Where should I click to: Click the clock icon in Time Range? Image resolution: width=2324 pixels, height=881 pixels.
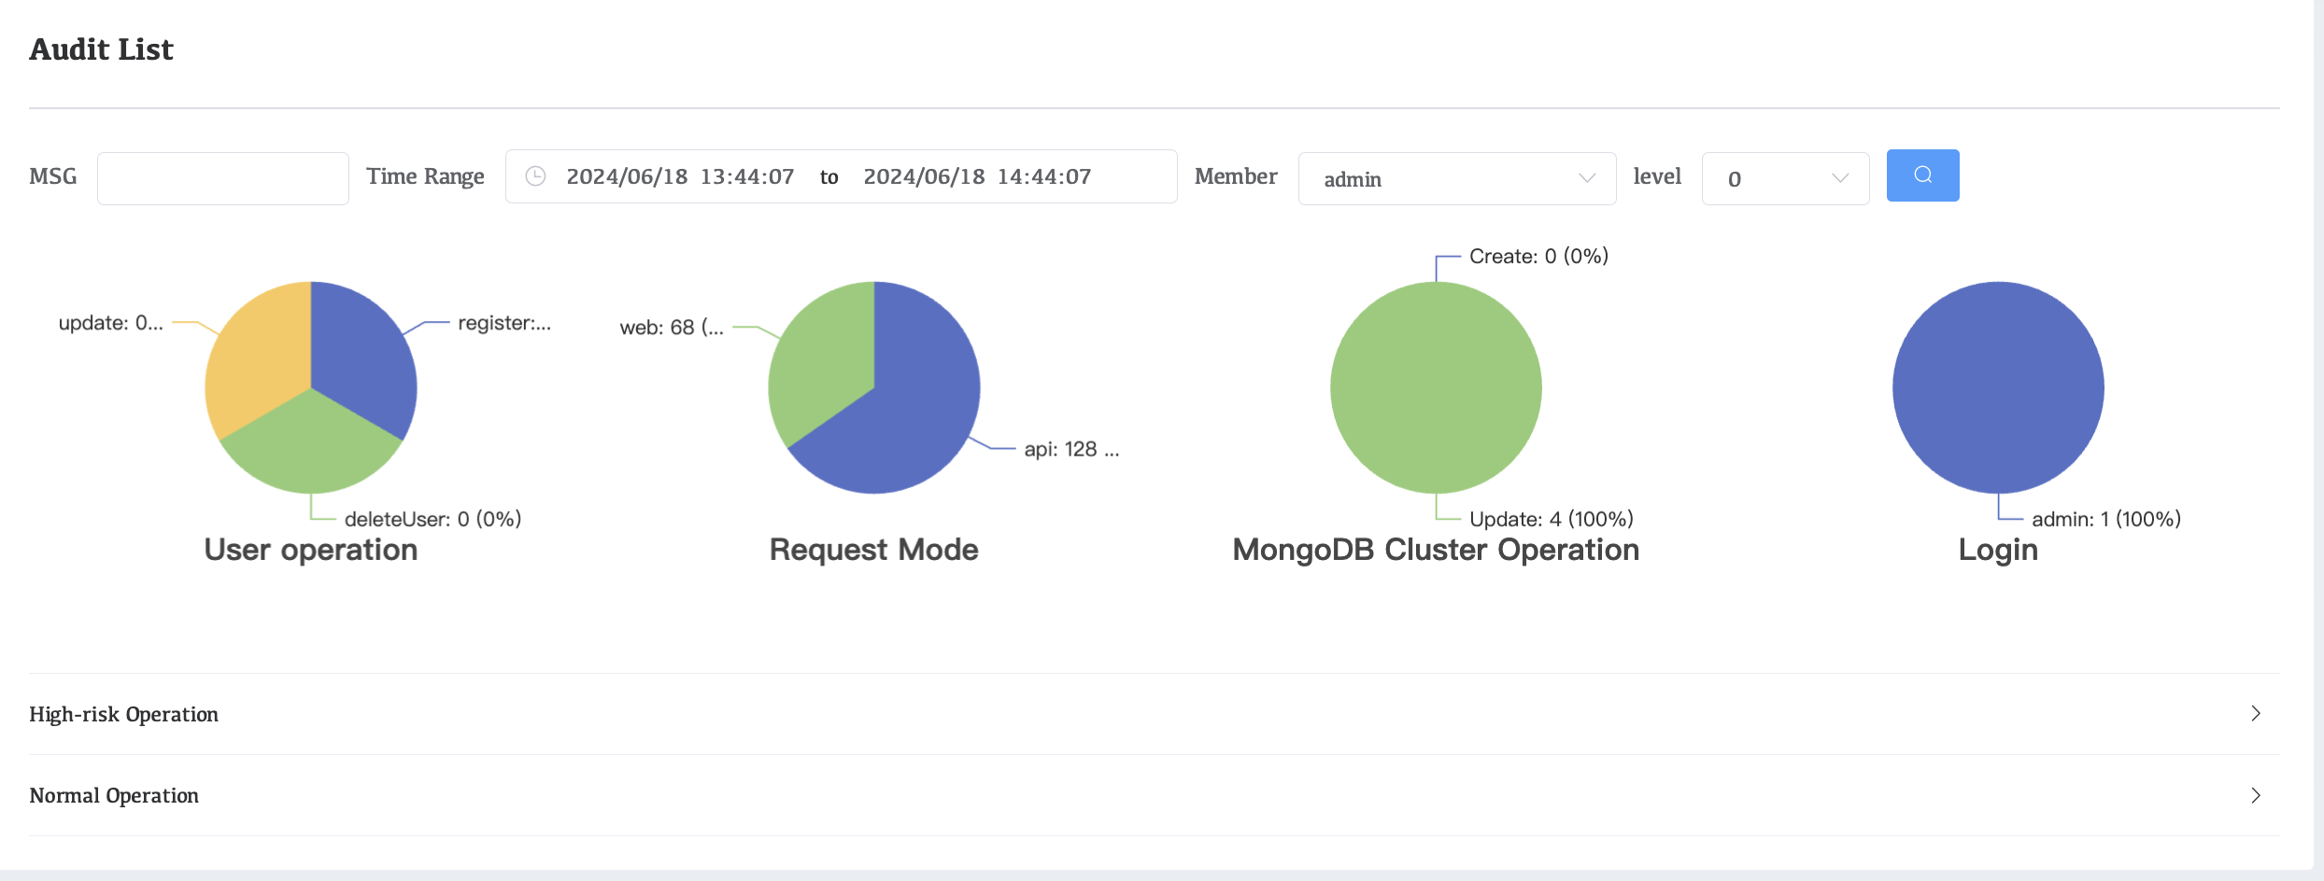coord(535,176)
